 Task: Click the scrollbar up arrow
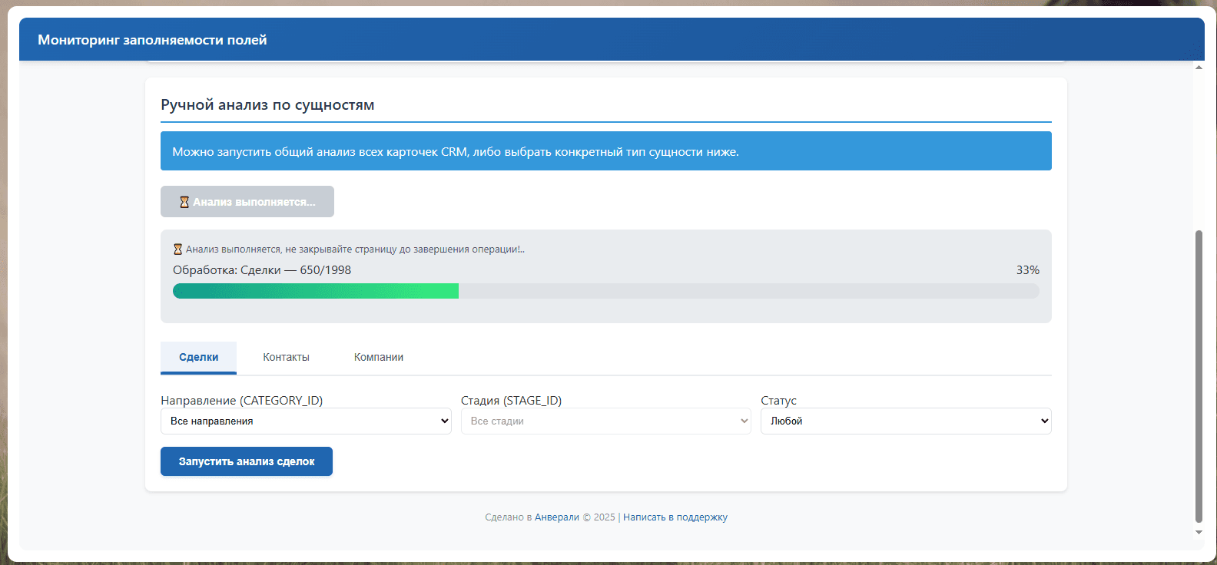point(1199,68)
